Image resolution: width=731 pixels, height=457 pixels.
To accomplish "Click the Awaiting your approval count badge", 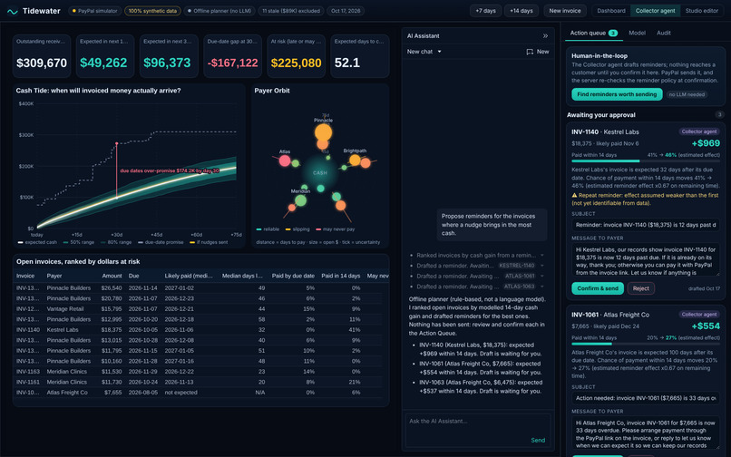I will 719,115.
